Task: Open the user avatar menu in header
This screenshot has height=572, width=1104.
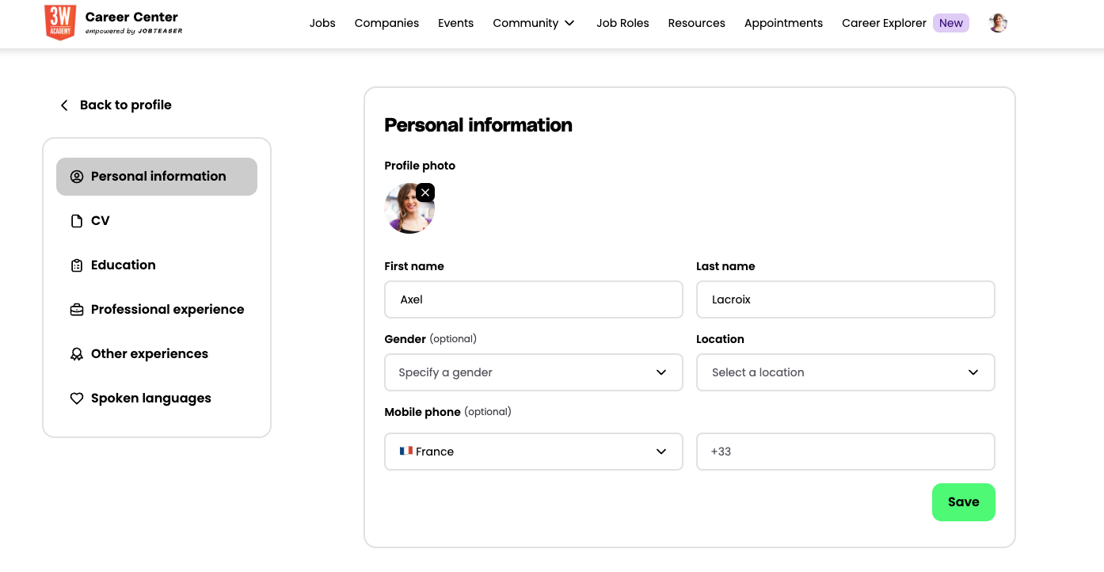Action: click(x=998, y=23)
